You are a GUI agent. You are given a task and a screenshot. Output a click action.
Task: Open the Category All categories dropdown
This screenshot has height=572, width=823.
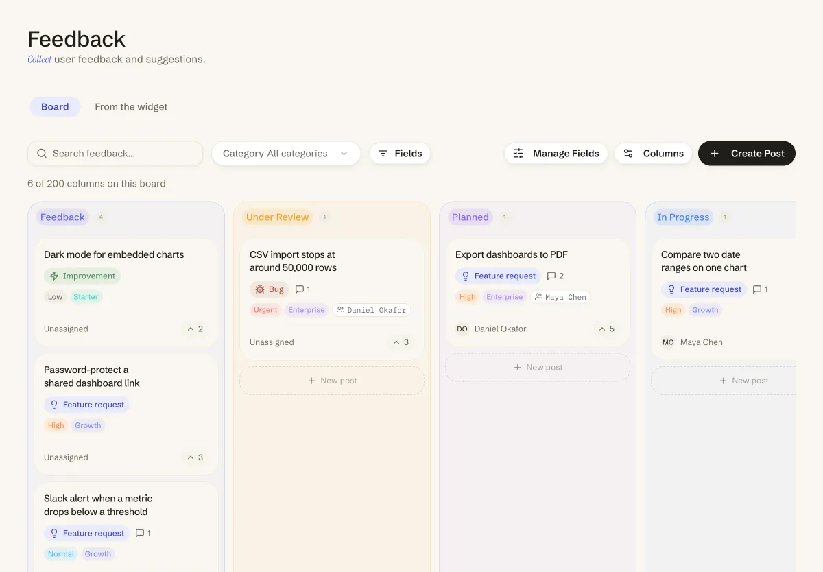(286, 154)
